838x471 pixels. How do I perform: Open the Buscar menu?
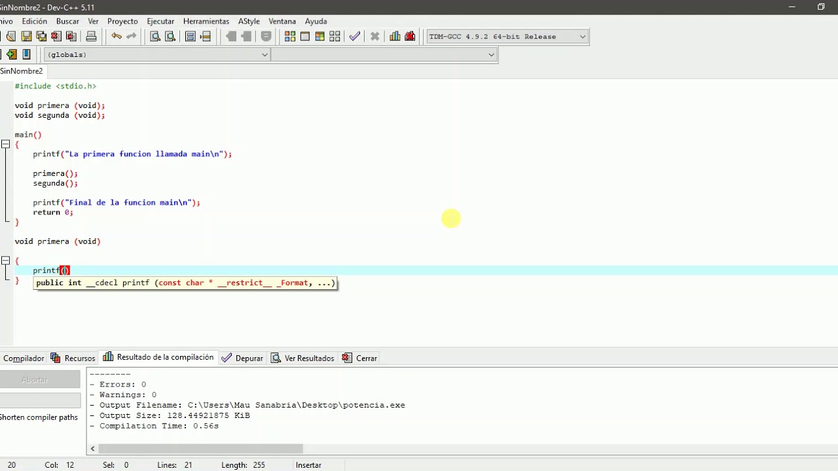point(67,21)
